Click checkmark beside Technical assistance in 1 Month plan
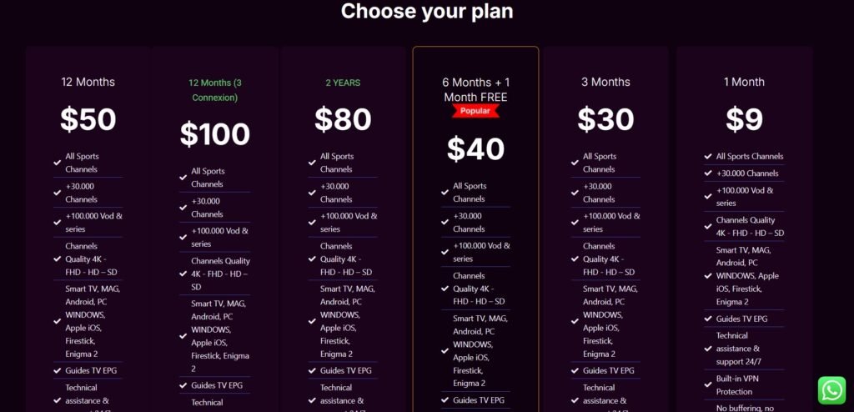This screenshot has width=854, height=412. pyautogui.click(x=708, y=349)
